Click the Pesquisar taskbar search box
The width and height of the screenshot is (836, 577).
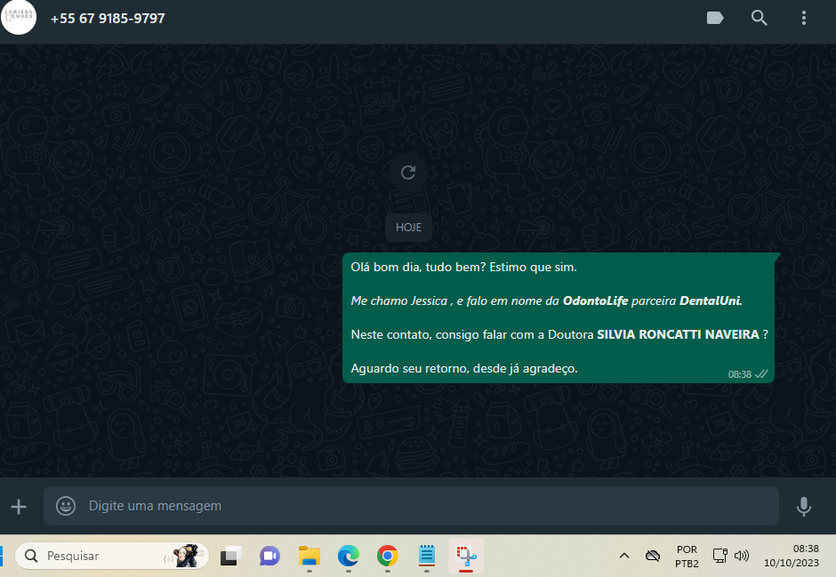click(x=112, y=556)
